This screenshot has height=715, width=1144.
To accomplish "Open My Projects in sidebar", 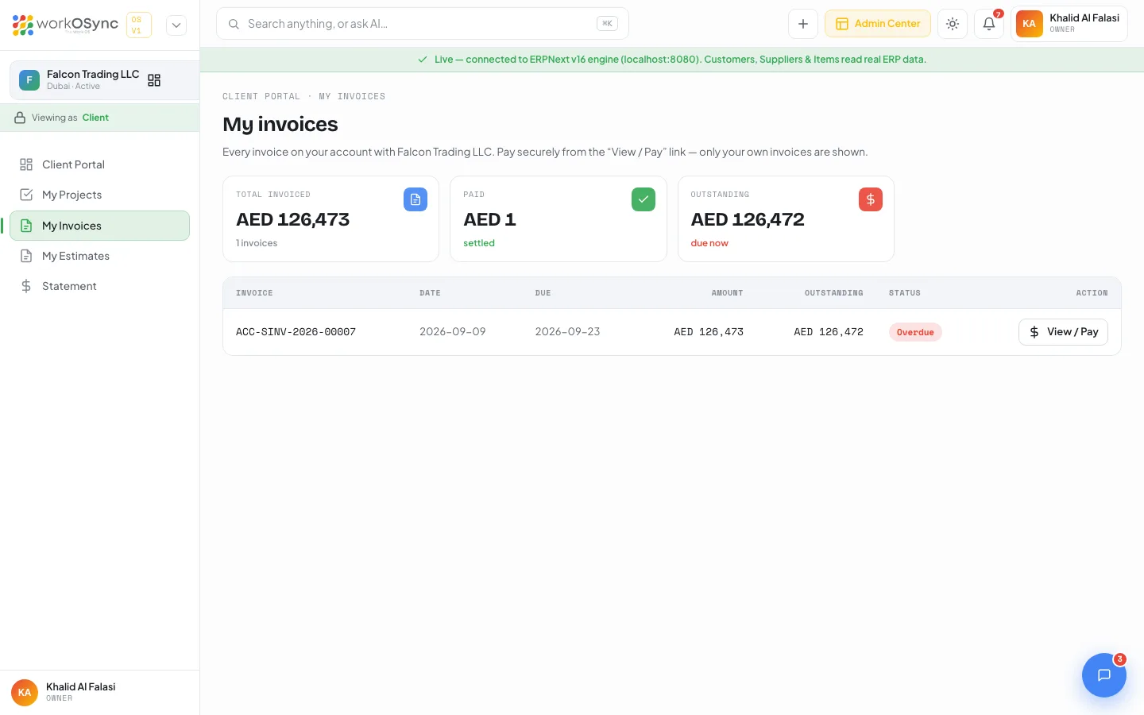I will [x=99, y=195].
